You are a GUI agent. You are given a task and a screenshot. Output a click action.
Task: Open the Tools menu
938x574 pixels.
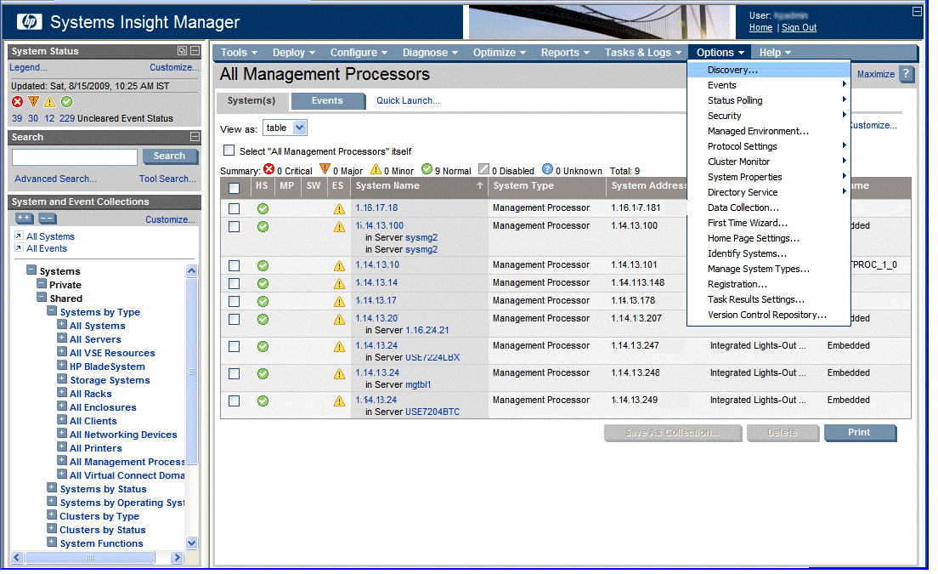pos(239,53)
